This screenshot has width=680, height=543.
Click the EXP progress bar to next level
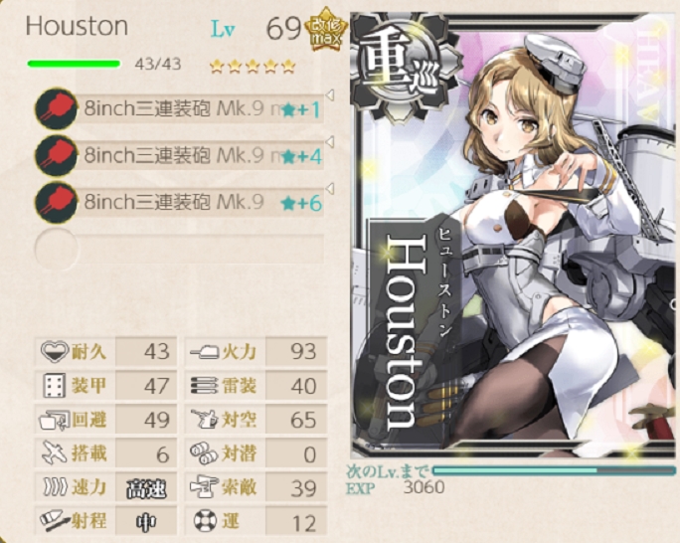click(x=554, y=470)
